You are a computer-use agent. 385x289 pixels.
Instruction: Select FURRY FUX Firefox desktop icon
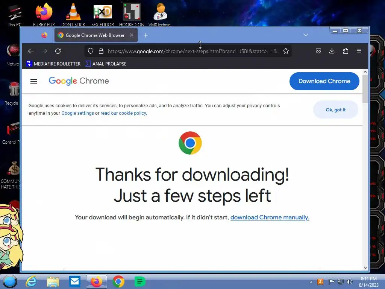point(44,15)
